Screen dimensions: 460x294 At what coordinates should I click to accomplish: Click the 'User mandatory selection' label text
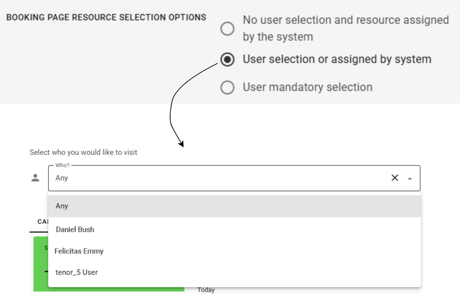tap(307, 87)
